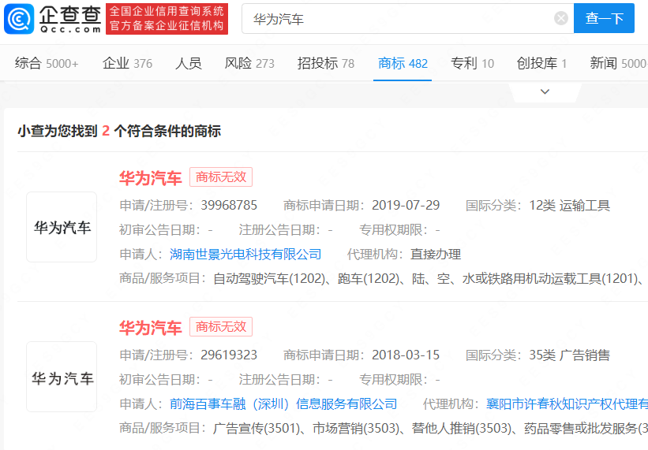Click goods list starting 自动驾驶汽车(1202)
Image resolution: width=648 pixels, height=450 pixels.
[x=430, y=279]
